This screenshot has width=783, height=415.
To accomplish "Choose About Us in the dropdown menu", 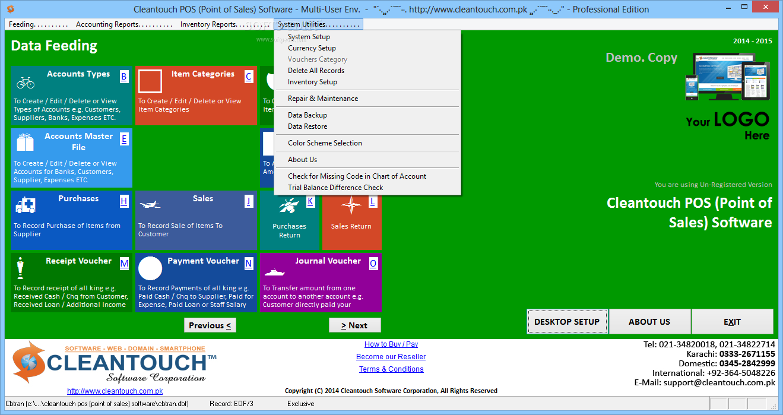I will point(367,160).
